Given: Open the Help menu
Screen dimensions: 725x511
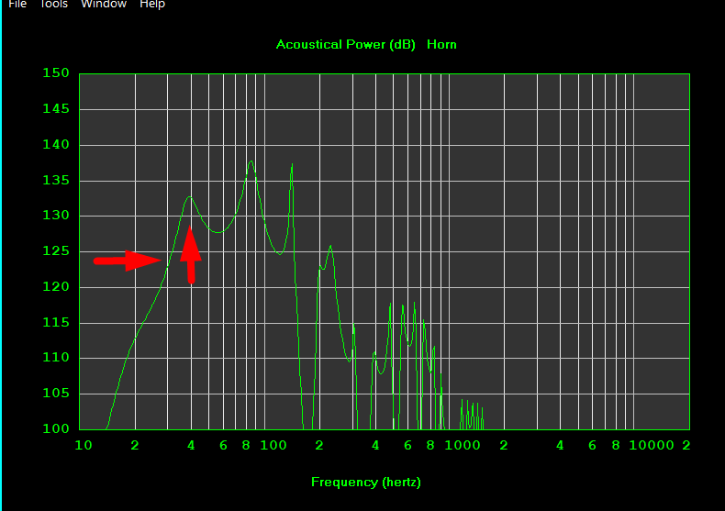Looking at the screenshot, I should tap(152, 5).
